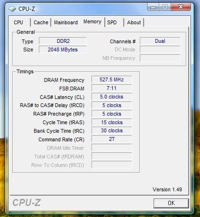Click the empty Row To Column field

(111, 165)
